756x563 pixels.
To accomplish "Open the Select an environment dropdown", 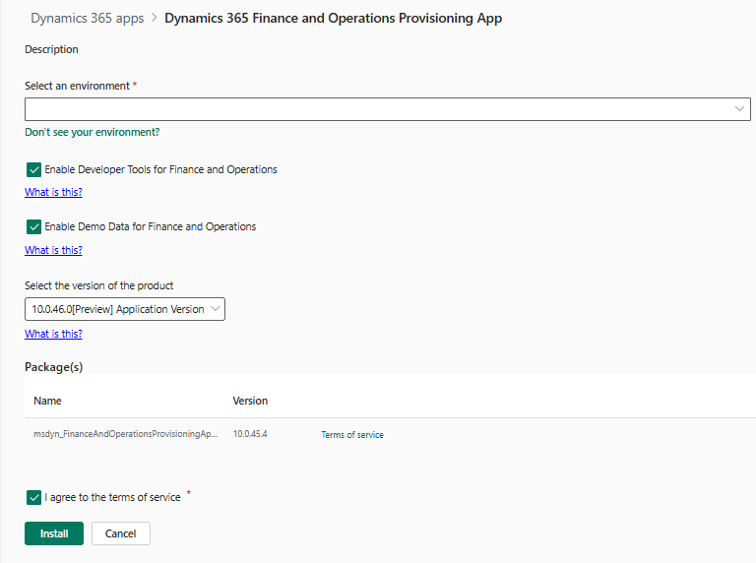I will tap(388, 109).
